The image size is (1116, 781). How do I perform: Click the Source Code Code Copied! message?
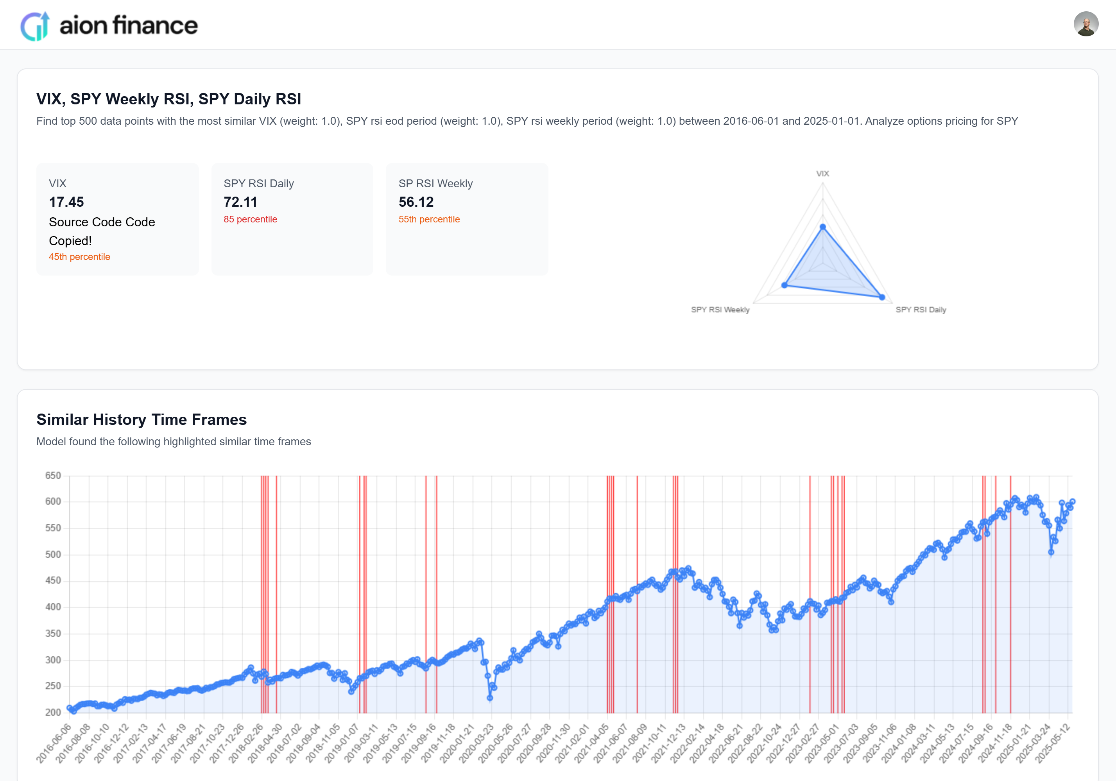102,231
